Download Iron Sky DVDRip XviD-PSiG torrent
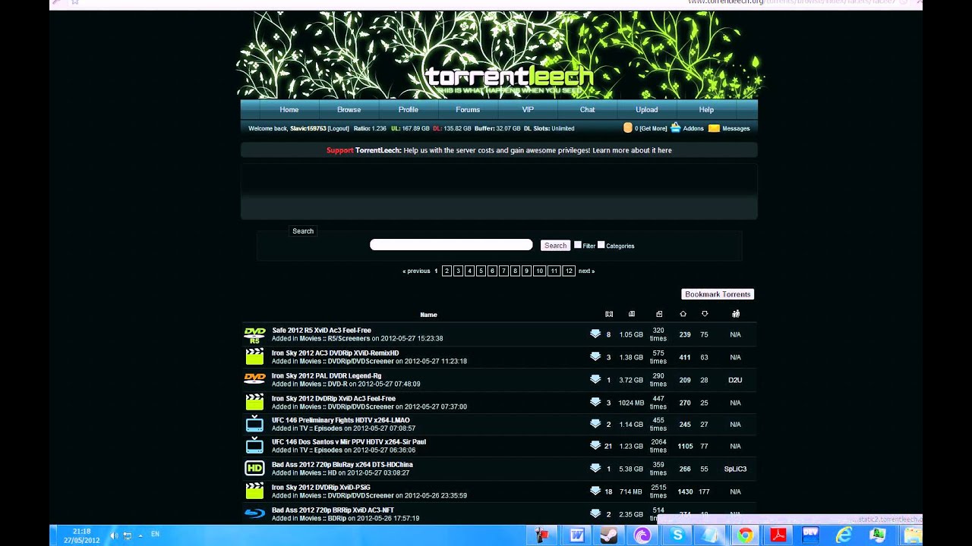Image resolution: width=972 pixels, height=546 pixels. (595, 491)
